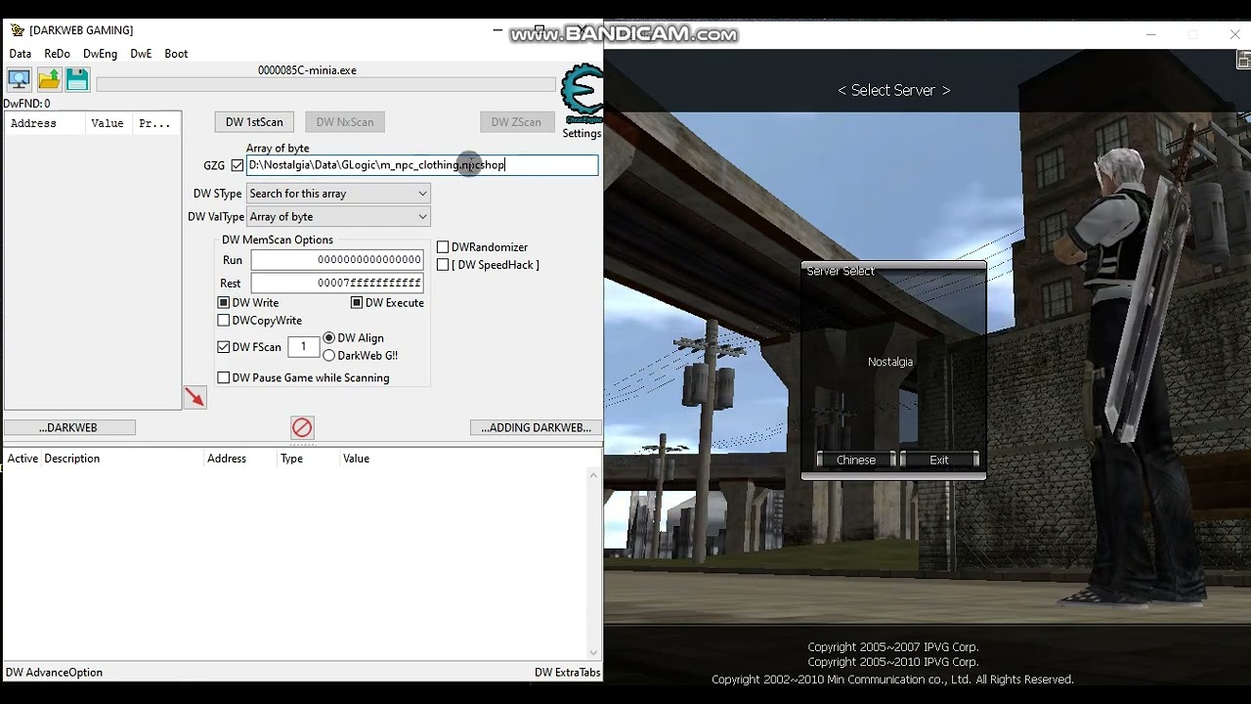Open DW AdvanceOption in status bar
This screenshot has height=704, width=1251.
tap(55, 673)
